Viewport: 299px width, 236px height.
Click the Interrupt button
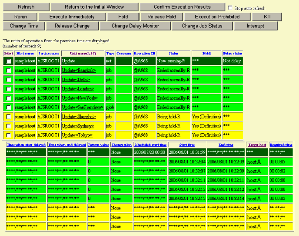(255, 26)
